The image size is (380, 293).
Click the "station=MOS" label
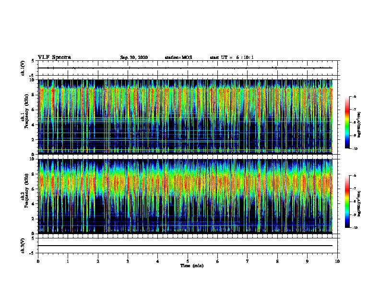178,57
